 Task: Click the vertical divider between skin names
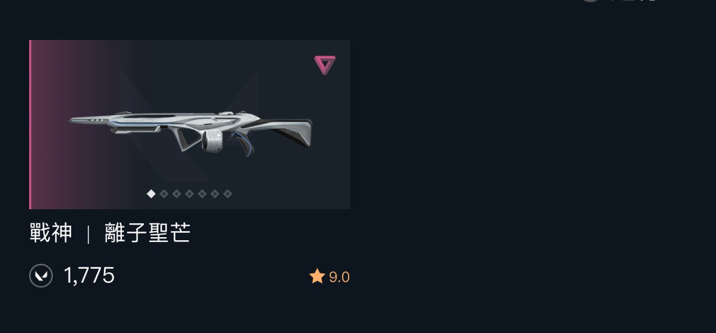[88, 234]
